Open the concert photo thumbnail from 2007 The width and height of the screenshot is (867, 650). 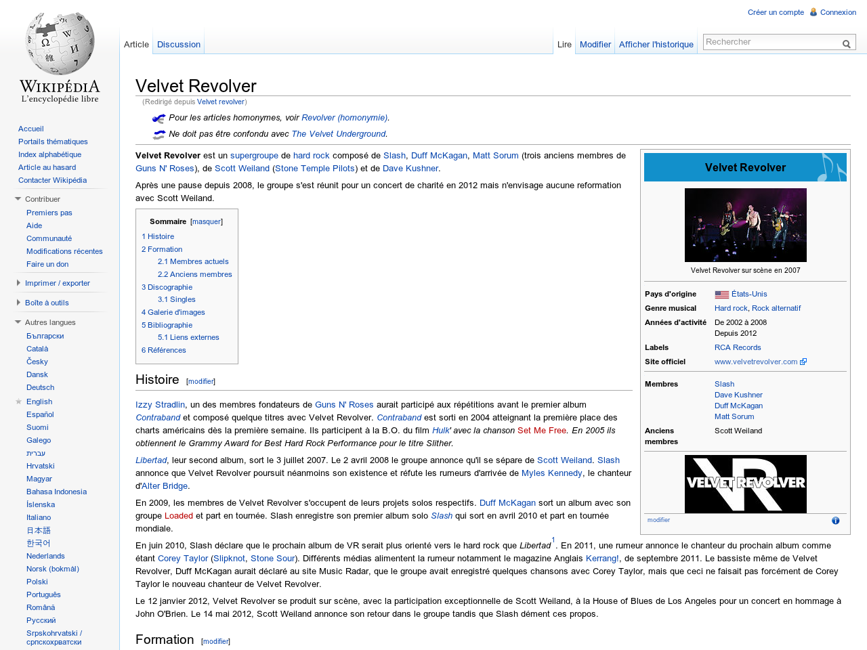[x=745, y=225]
